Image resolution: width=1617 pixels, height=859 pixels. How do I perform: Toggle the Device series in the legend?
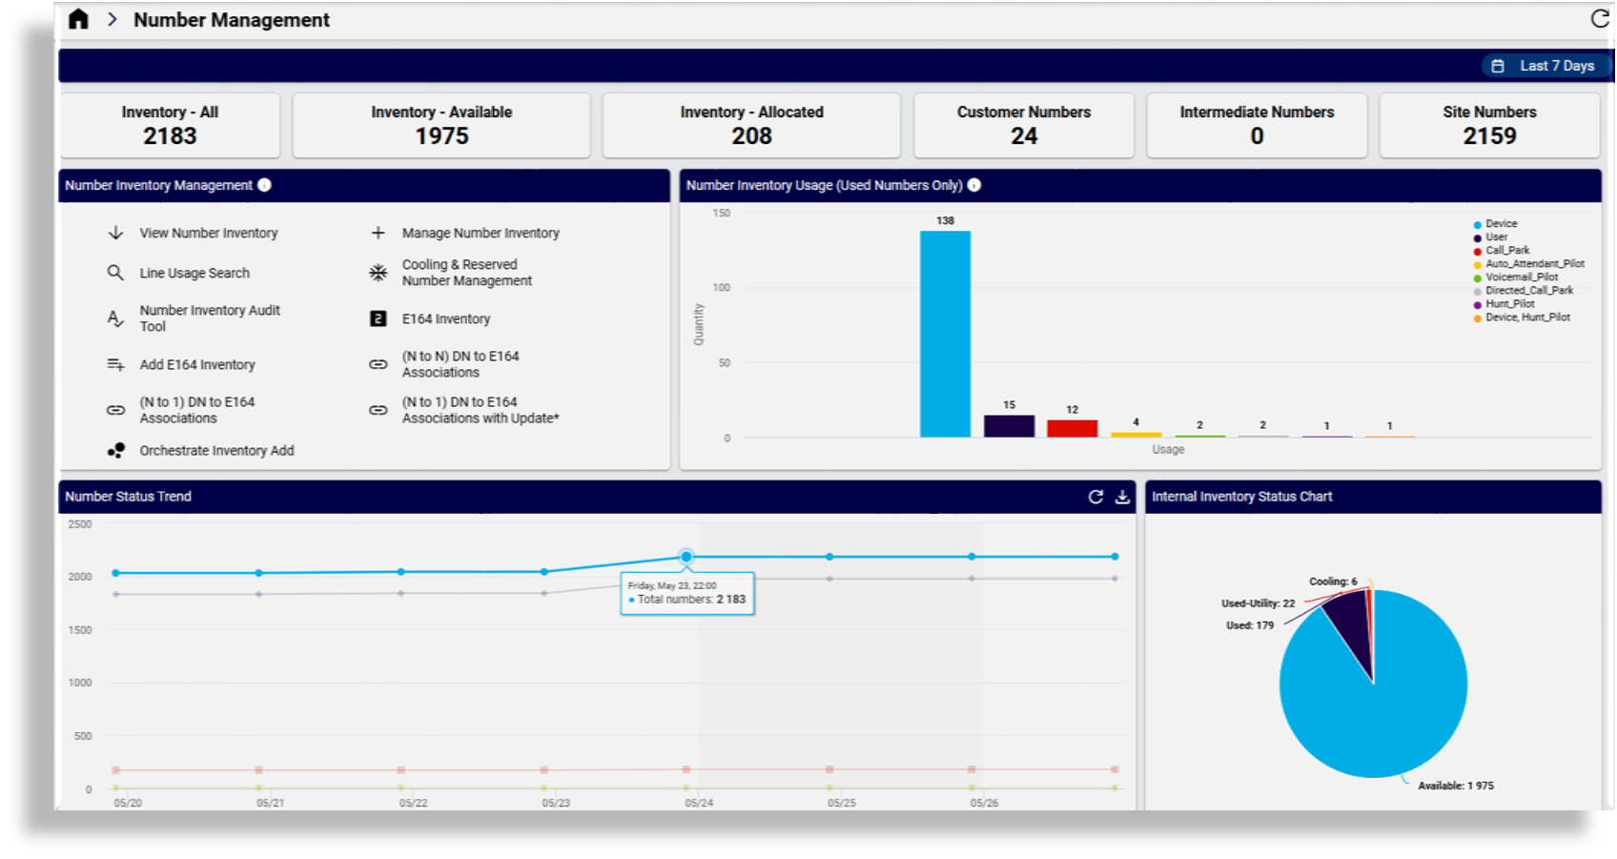1500,222
